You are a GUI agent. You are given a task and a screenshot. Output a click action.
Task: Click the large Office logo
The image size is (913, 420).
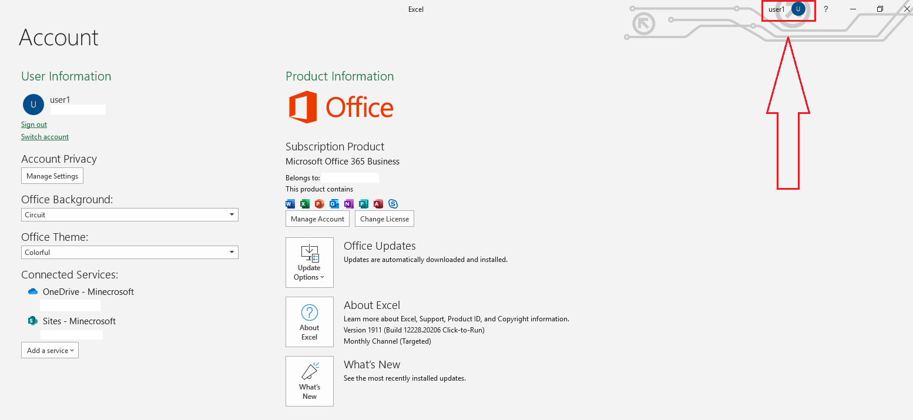[341, 107]
